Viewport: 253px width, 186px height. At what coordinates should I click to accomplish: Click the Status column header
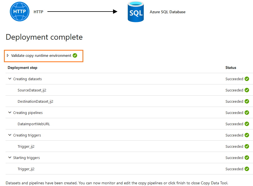(231, 68)
